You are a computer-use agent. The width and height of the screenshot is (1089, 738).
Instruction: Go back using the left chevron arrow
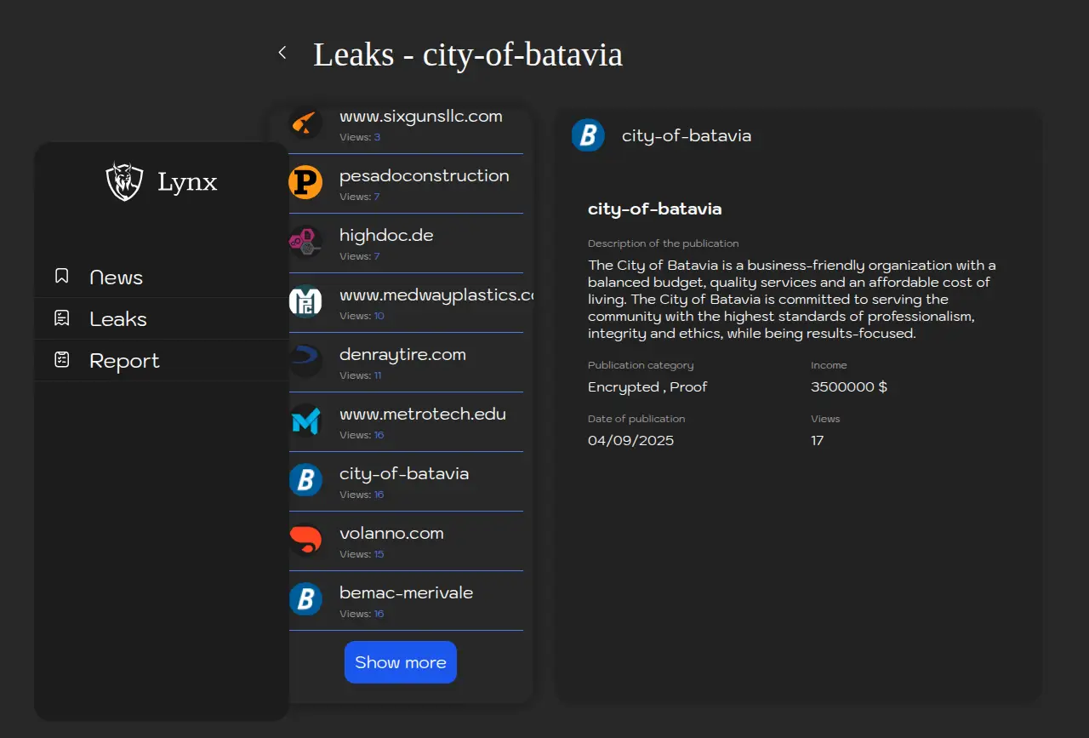click(x=282, y=53)
